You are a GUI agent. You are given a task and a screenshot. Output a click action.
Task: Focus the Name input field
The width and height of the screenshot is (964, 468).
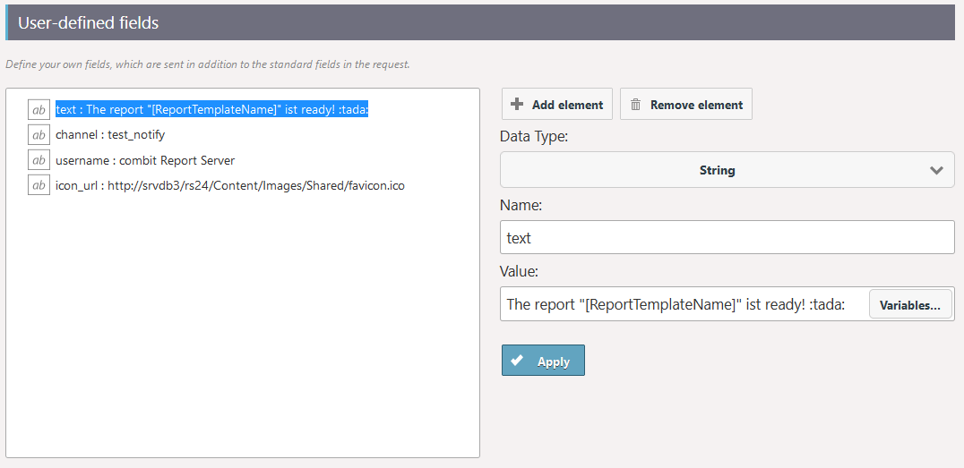coord(727,237)
